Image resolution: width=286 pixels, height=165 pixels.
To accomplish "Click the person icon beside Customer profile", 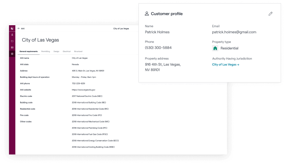I will click(147, 14).
